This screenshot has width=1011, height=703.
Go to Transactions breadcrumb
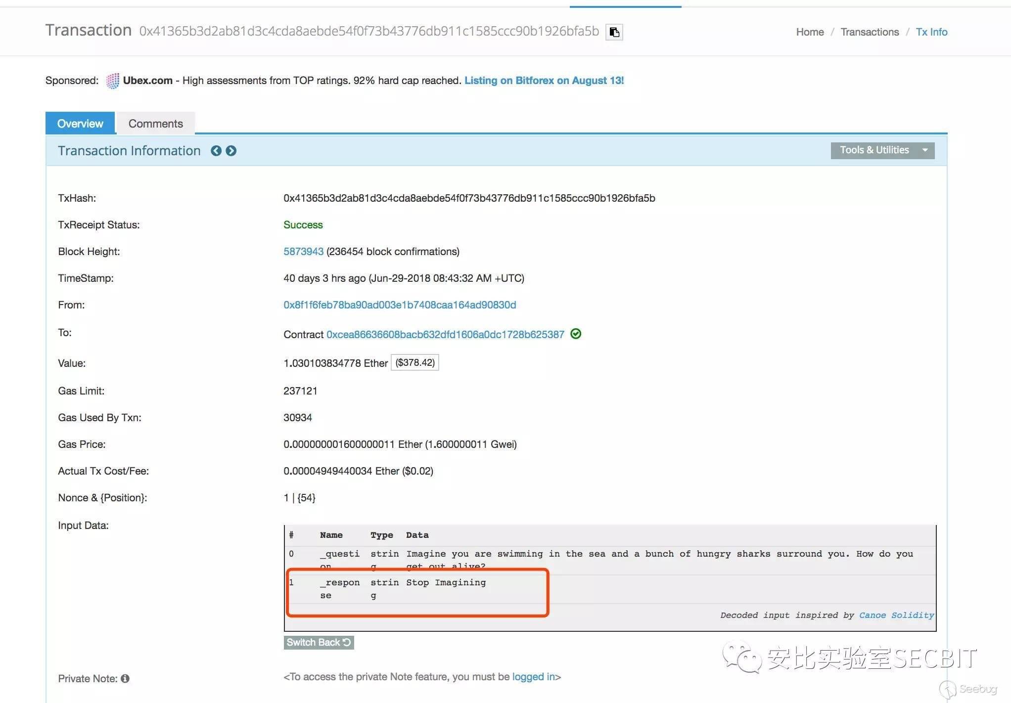tap(870, 32)
